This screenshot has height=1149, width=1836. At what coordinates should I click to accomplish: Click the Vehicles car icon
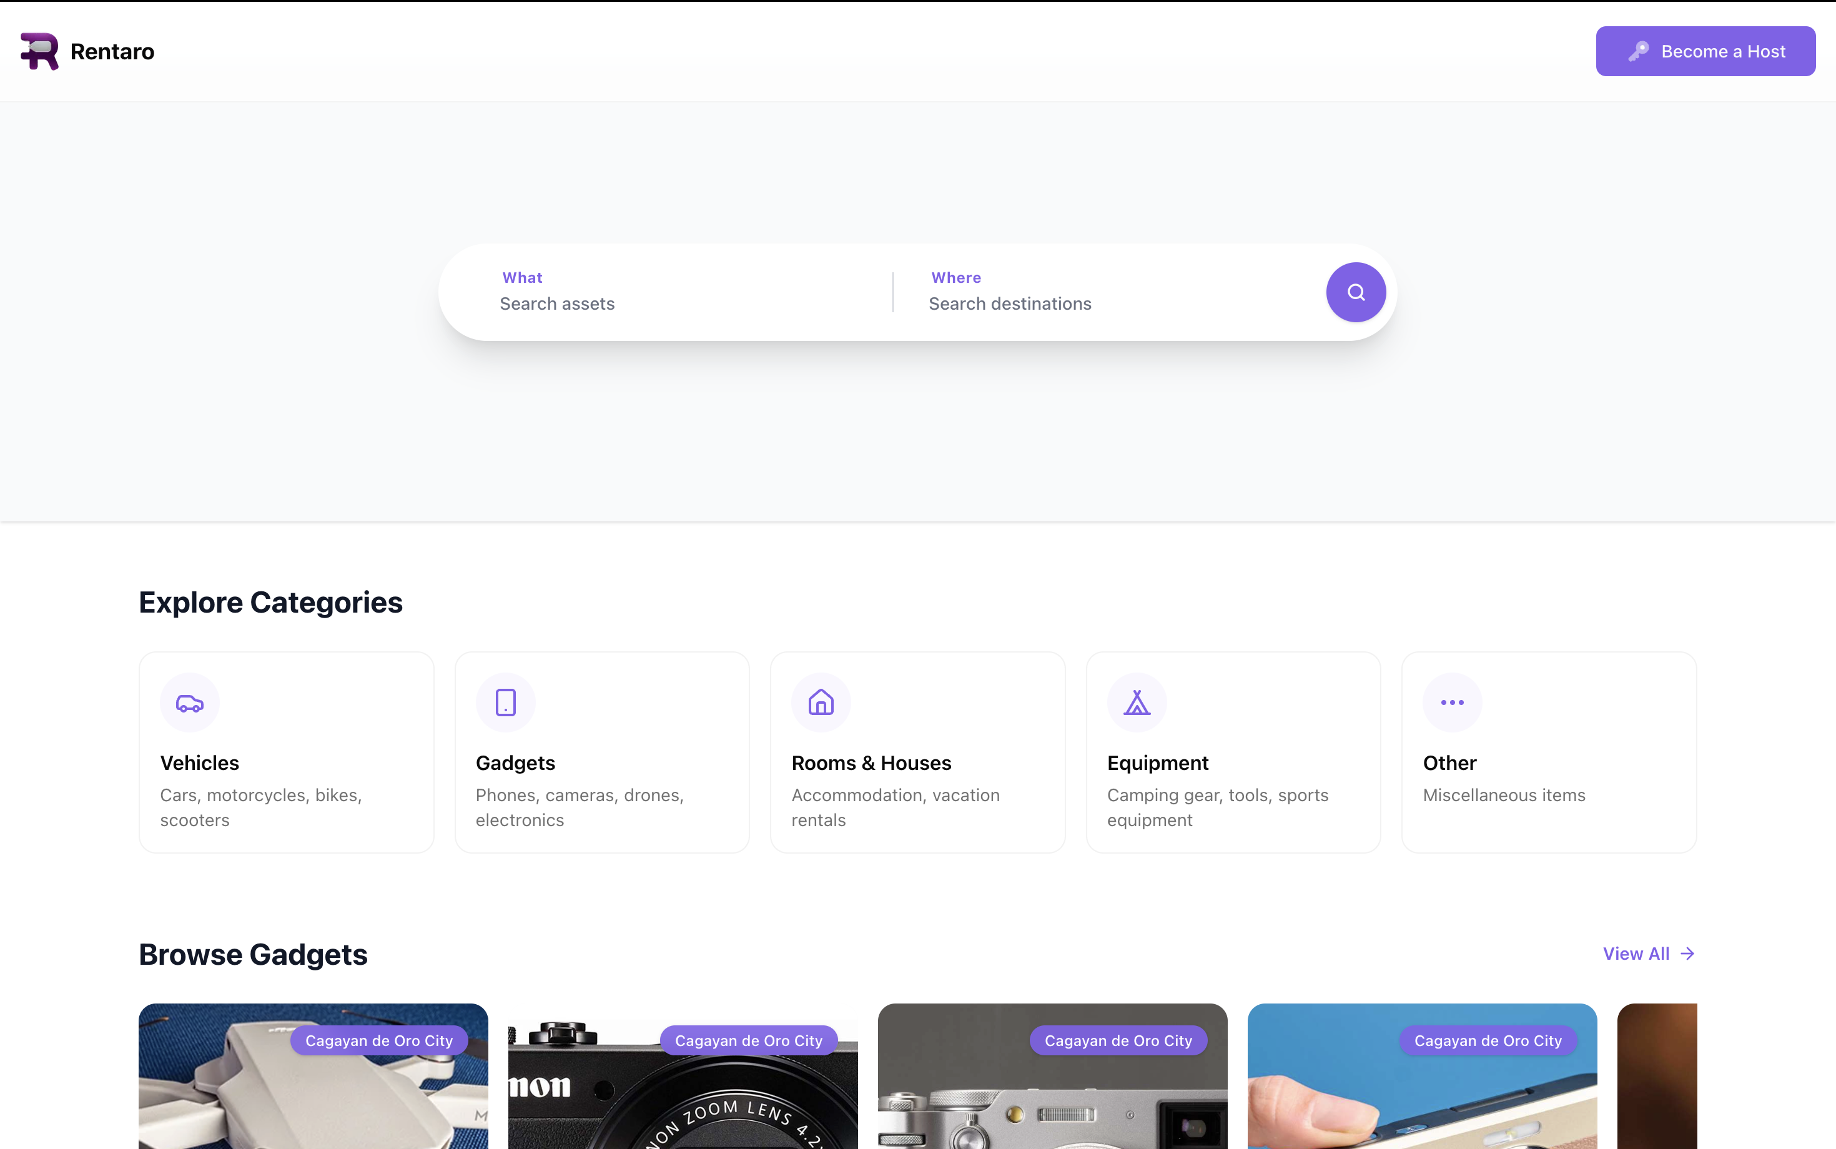click(x=189, y=703)
